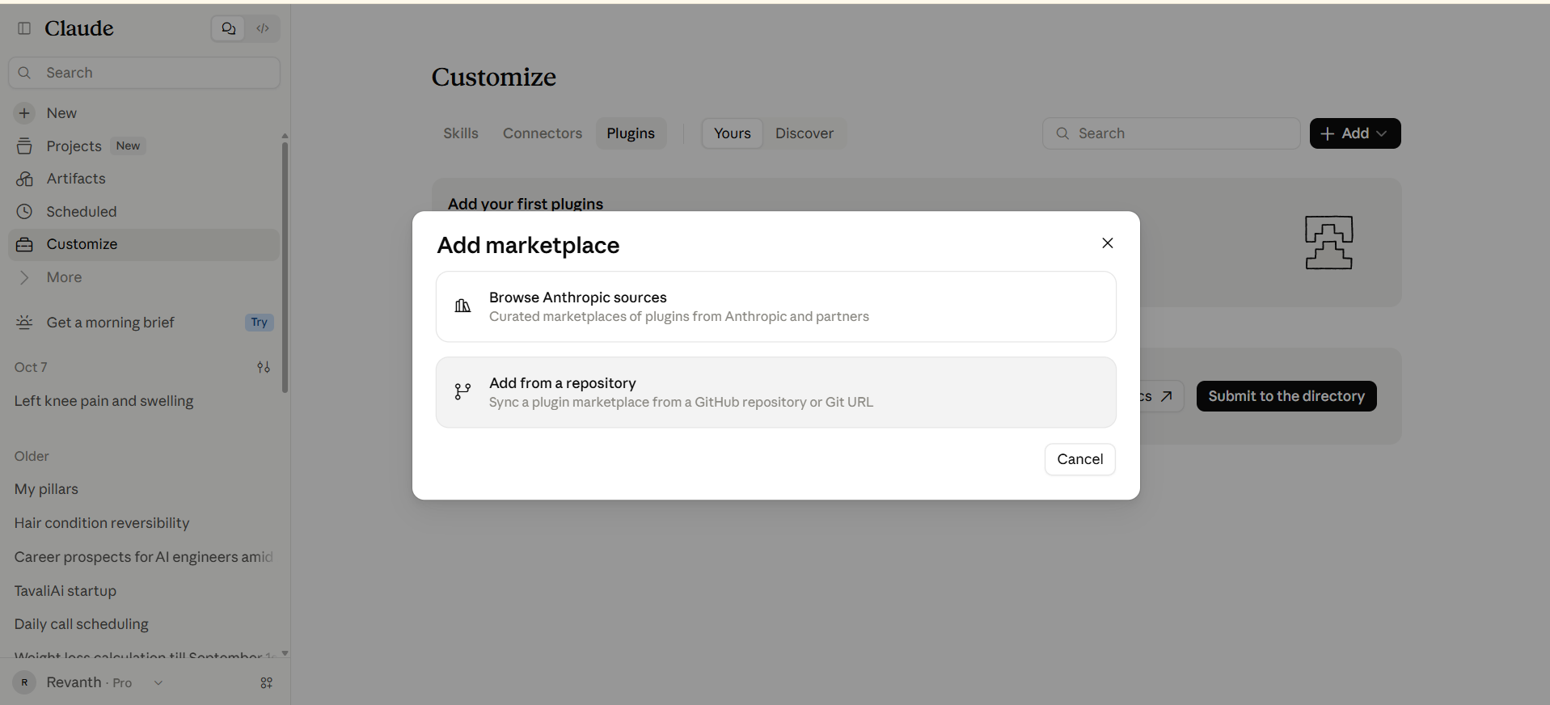This screenshot has width=1550, height=705.
Task: Click Try badge for morning brief
Action: [x=259, y=323]
